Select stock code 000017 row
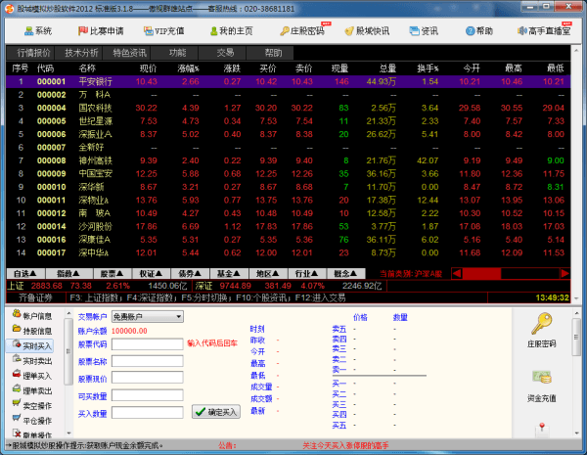587x455 pixels. click(x=289, y=252)
